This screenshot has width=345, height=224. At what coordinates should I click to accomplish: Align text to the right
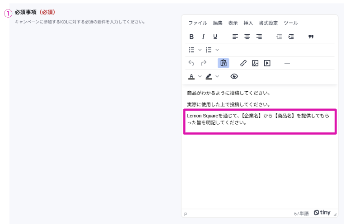259,37
